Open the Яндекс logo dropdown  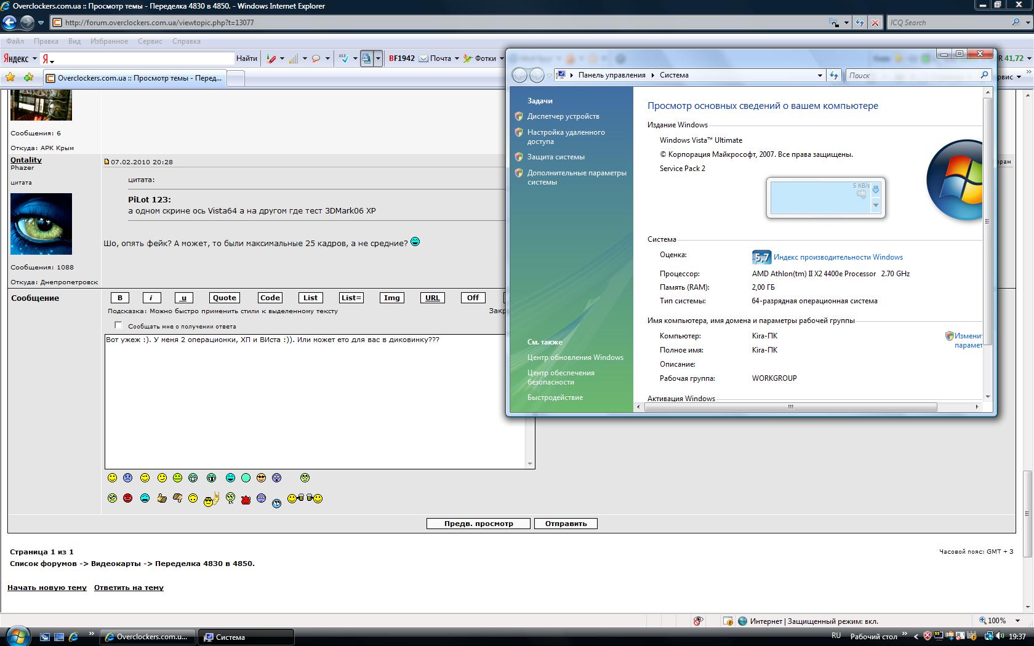20,58
